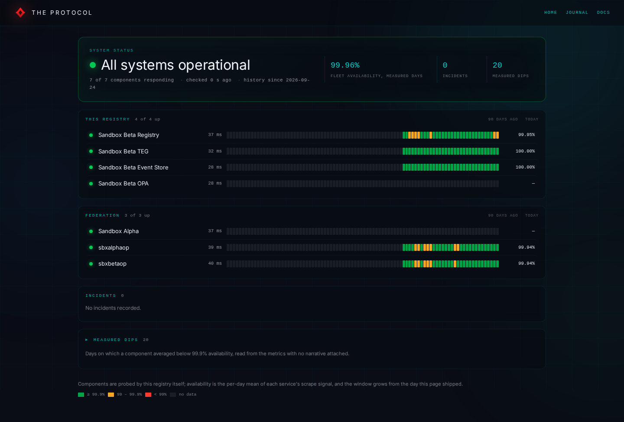Click the Sandbox Alpha status dot
The height and width of the screenshot is (422, 624).
click(91, 231)
